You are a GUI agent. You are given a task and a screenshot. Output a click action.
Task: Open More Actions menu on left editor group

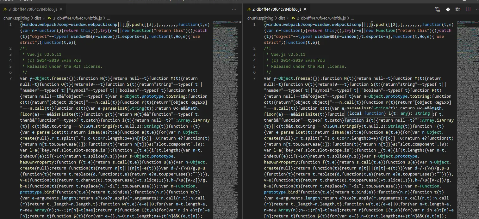(x=234, y=9)
